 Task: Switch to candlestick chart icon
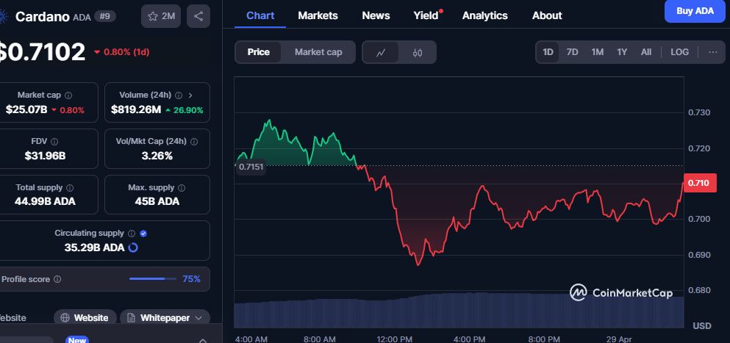click(417, 52)
